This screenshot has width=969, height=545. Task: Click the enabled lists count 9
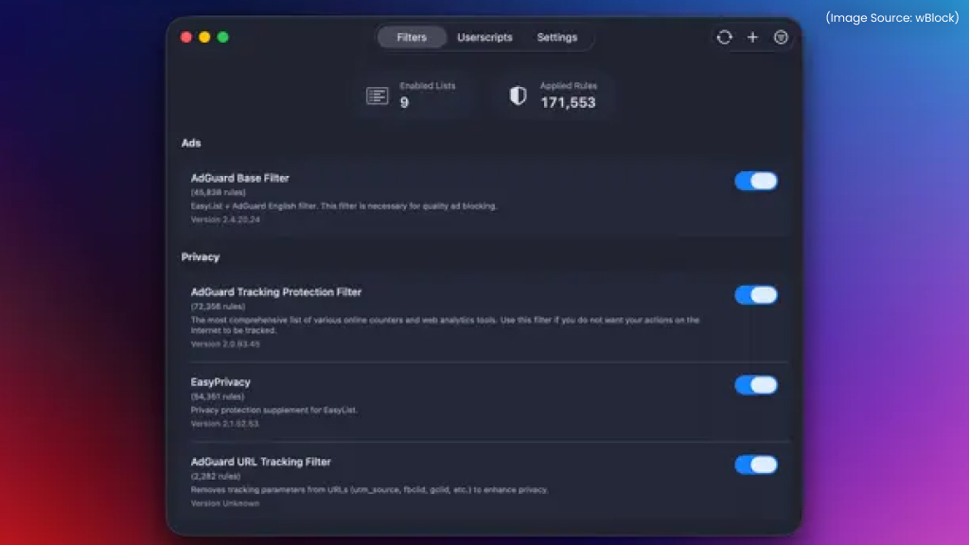click(404, 102)
